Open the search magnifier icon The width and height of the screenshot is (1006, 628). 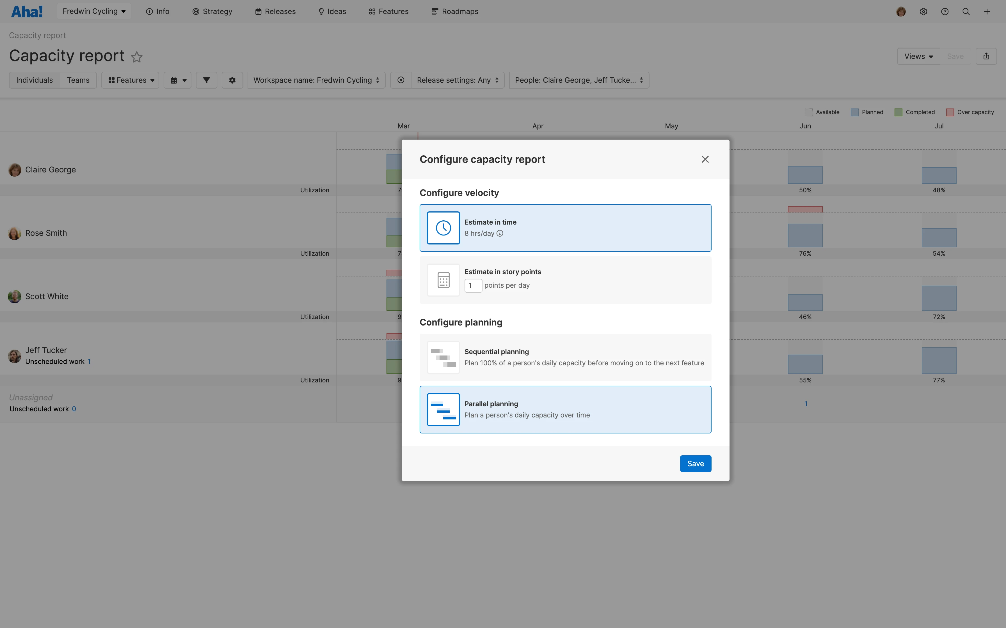pyautogui.click(x=966, y=11)
